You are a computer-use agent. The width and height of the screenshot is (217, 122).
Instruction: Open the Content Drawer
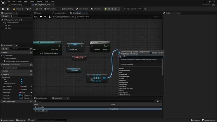7,120
